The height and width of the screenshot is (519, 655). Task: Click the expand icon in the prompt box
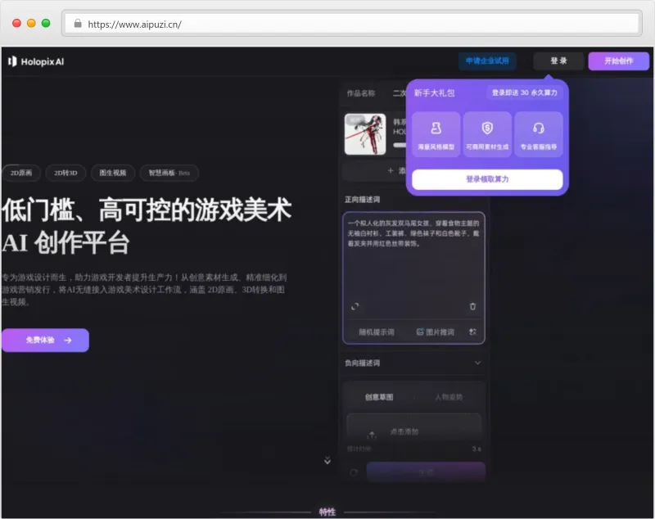[x=355, y=306]
